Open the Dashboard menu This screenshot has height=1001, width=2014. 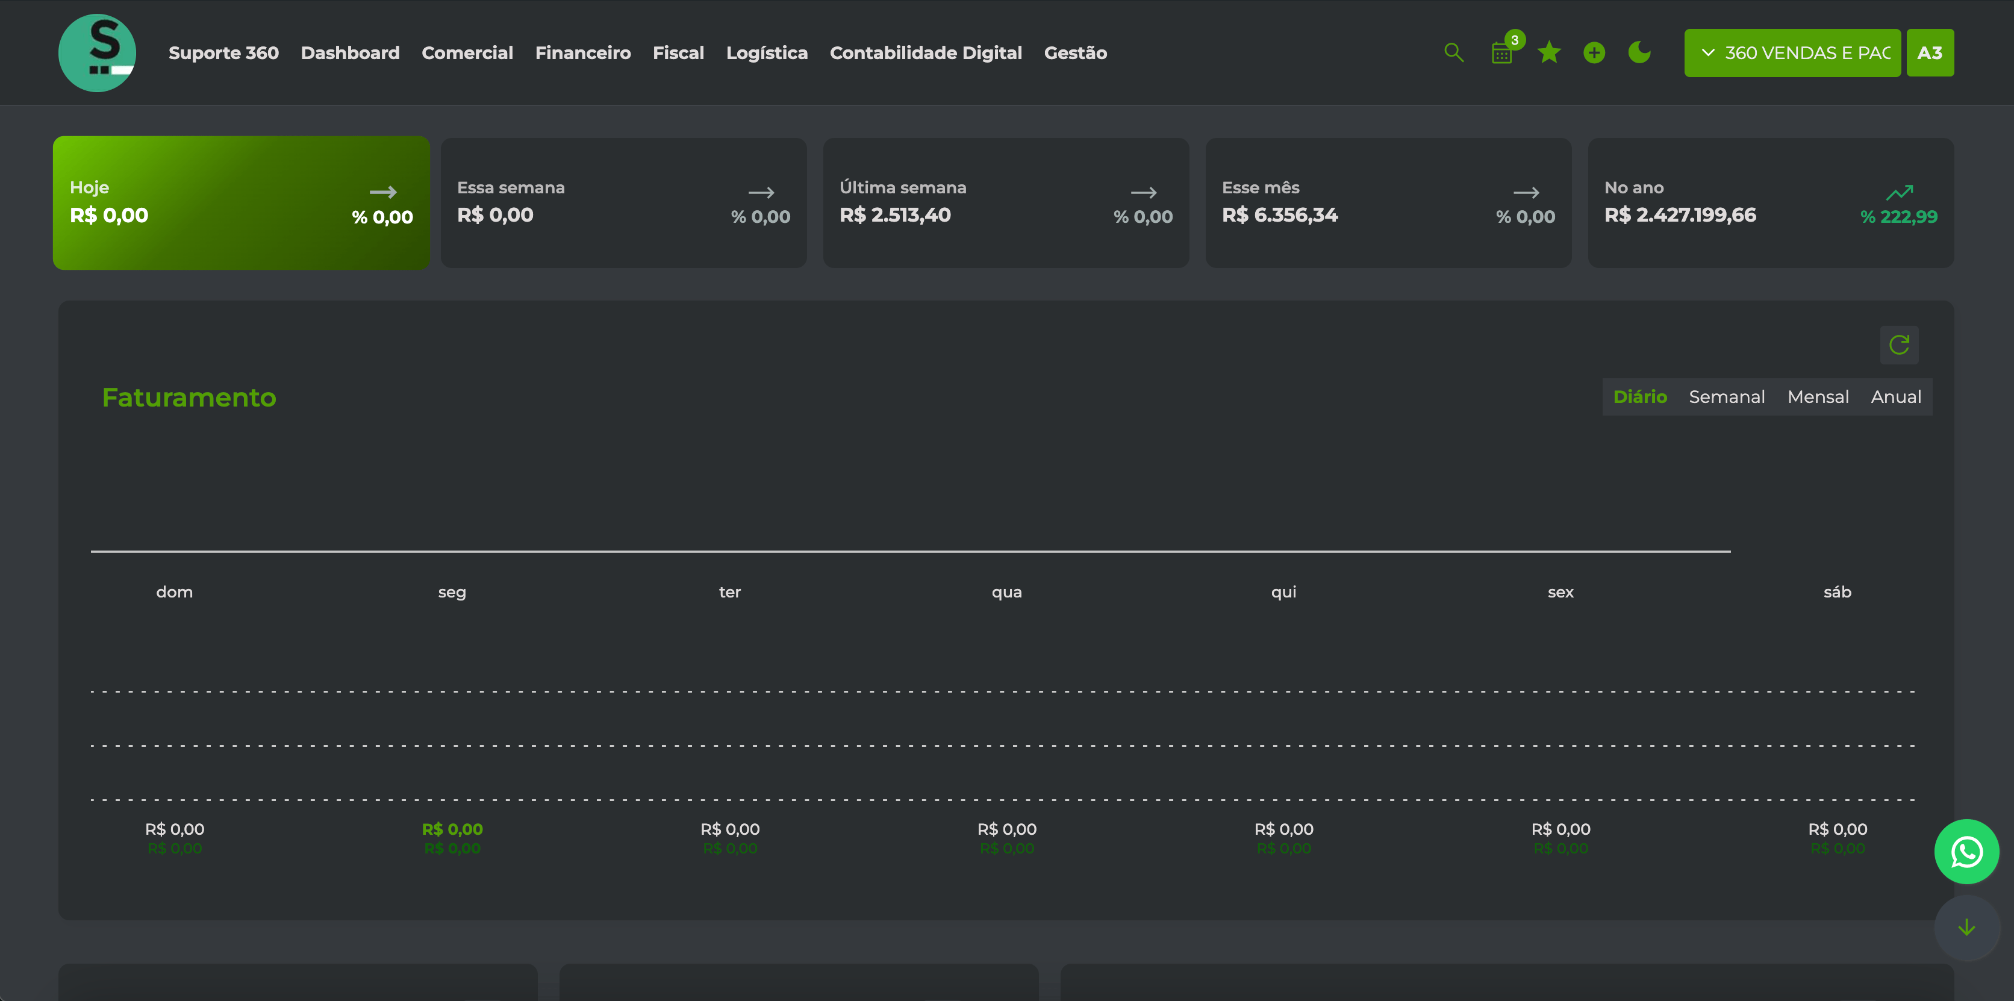(351, 52)
